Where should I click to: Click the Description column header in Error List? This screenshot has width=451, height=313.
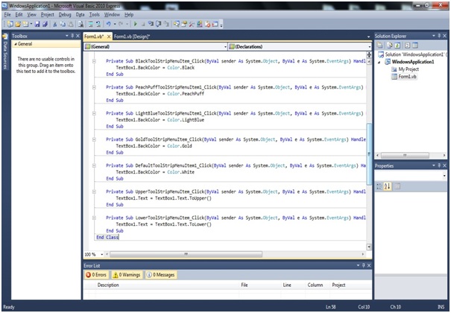pos(108,285)
